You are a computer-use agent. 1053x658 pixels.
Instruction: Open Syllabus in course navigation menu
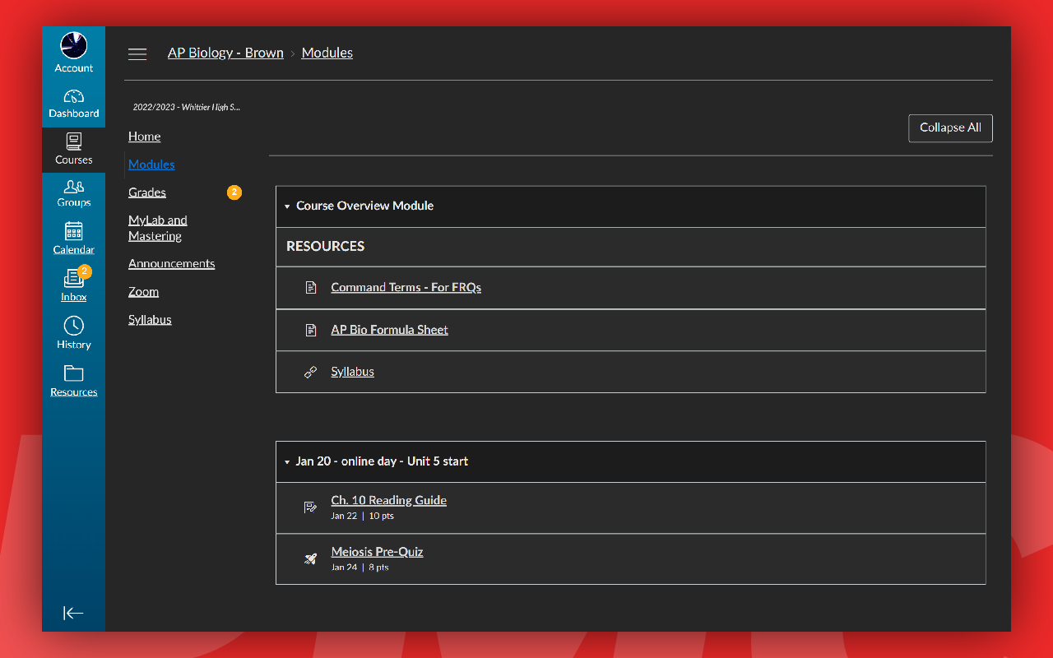[150, 319]
